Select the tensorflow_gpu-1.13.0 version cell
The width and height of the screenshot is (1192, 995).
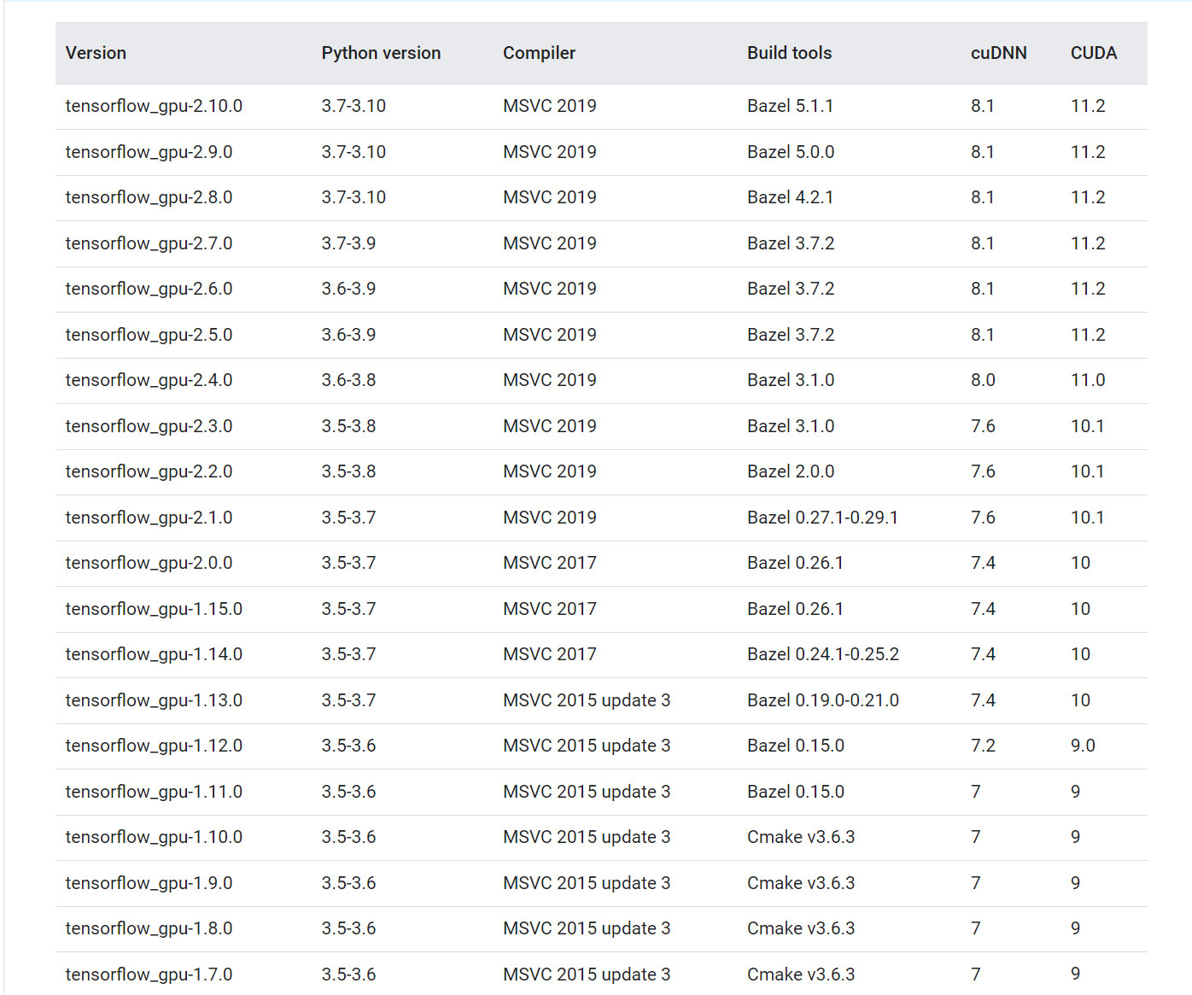(x=154, y=700)
